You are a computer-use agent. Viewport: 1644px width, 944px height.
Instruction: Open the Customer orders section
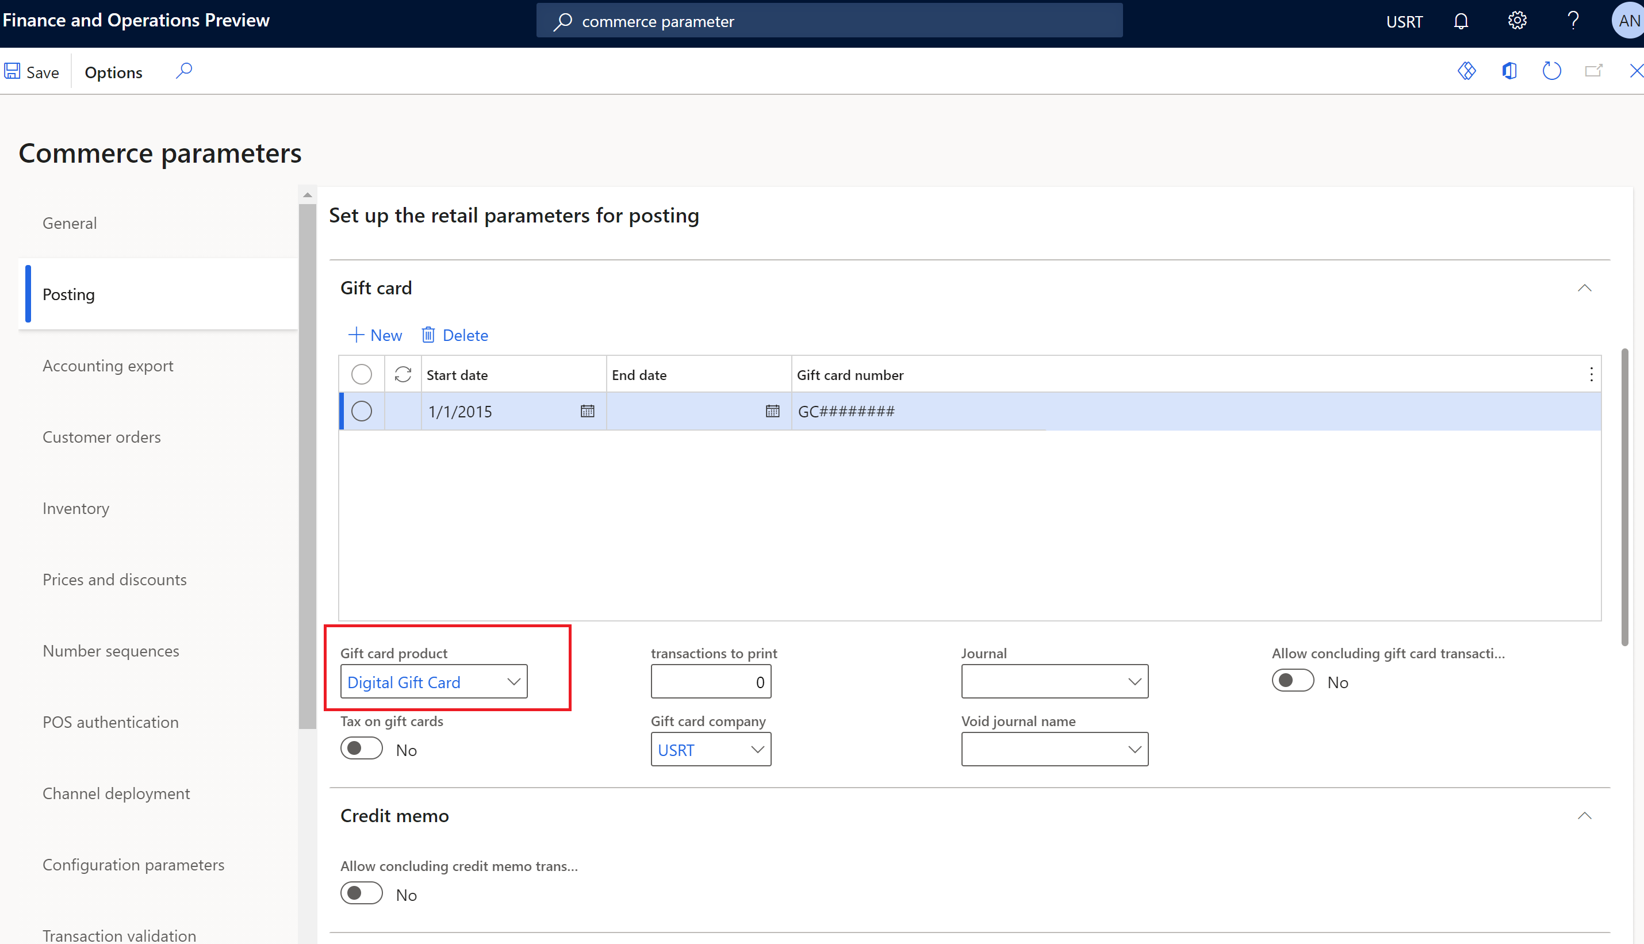(101, 436)
